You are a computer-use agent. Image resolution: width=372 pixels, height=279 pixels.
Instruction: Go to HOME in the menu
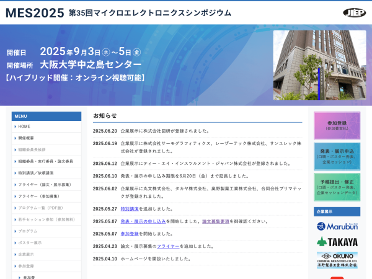tap(46, 126)
